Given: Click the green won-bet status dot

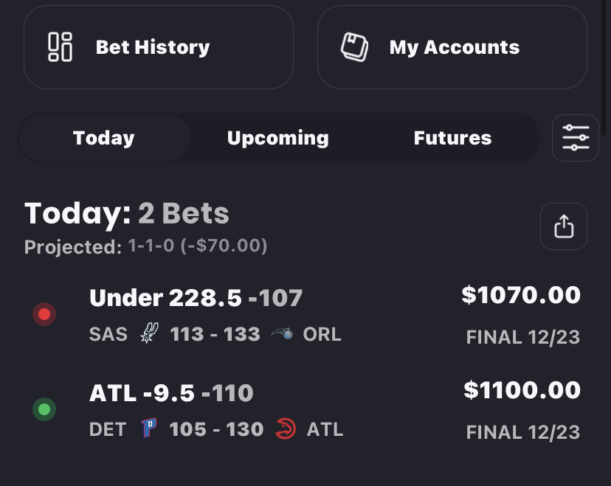Looking at the screenshot, I should 44,409.
